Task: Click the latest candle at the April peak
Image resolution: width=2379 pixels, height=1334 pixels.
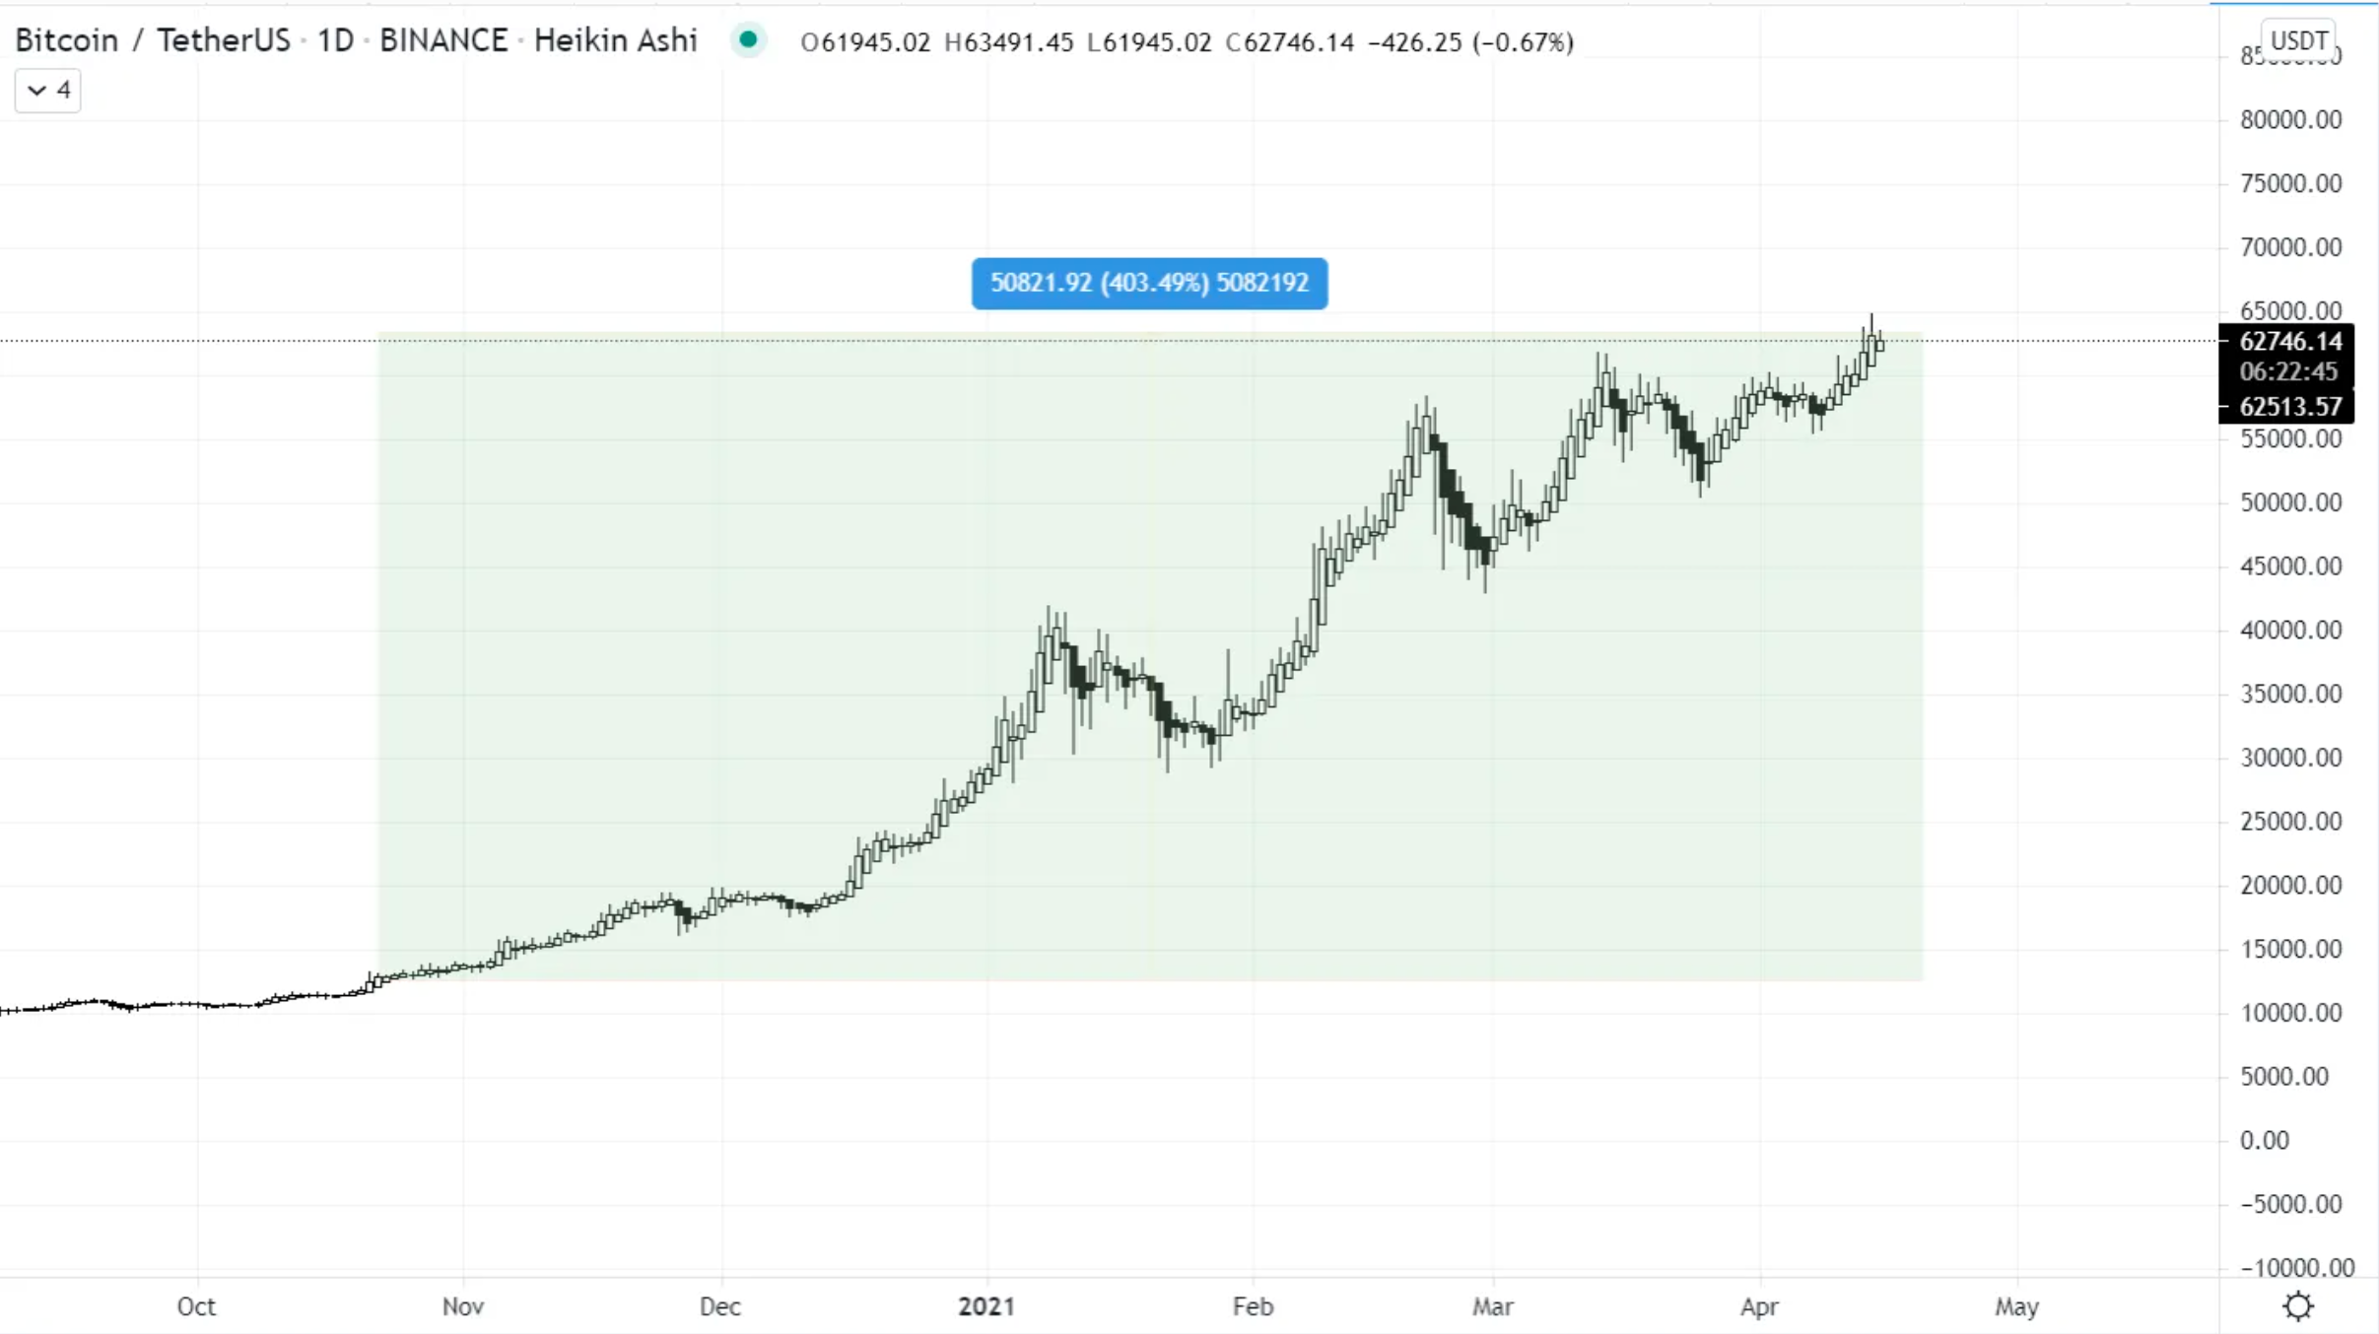Action: [1881, 344]
